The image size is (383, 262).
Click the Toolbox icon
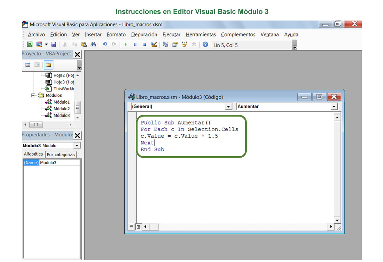194,45
